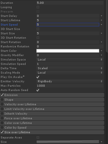The width and height of the screenshot is (108, 144).
Task: Open Simulation Space dropdown
Action: [70, 60]
